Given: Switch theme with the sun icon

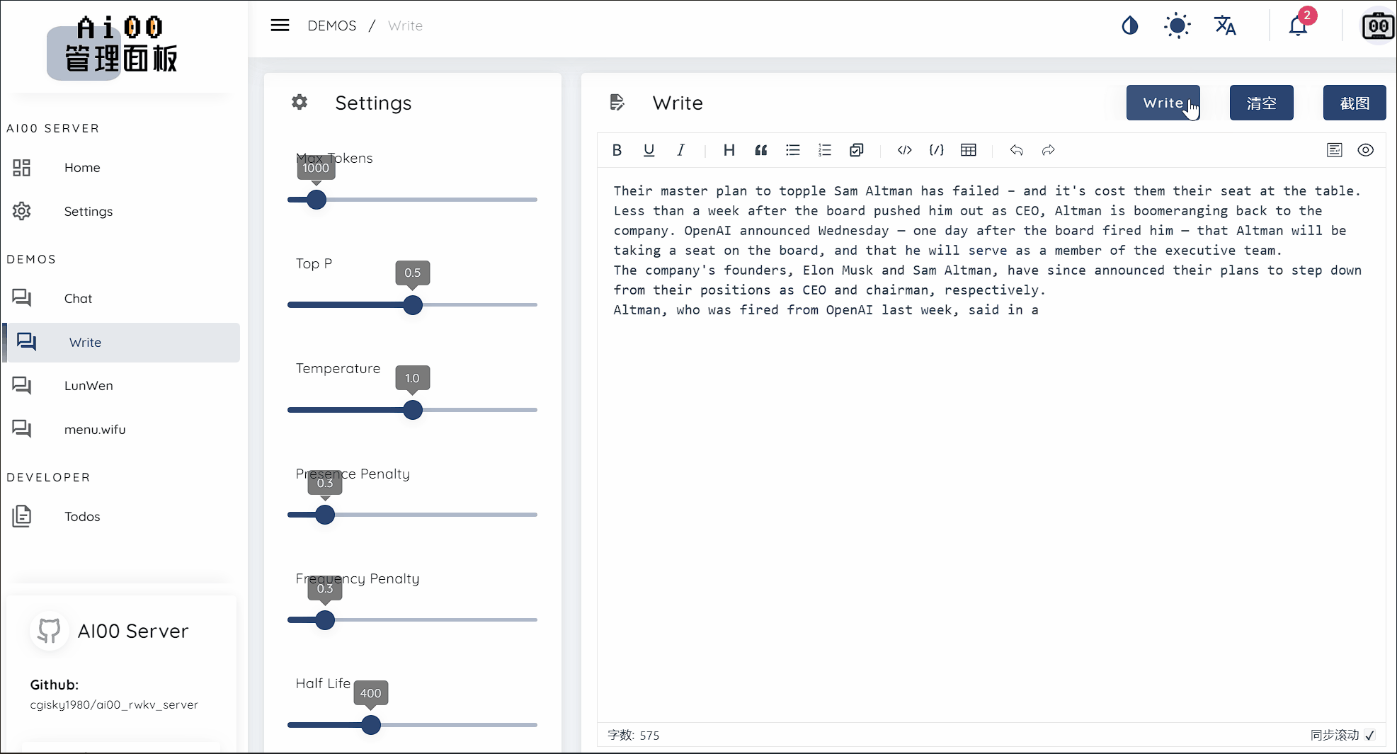Looking at the screenshot, I should coord(1178,26).
